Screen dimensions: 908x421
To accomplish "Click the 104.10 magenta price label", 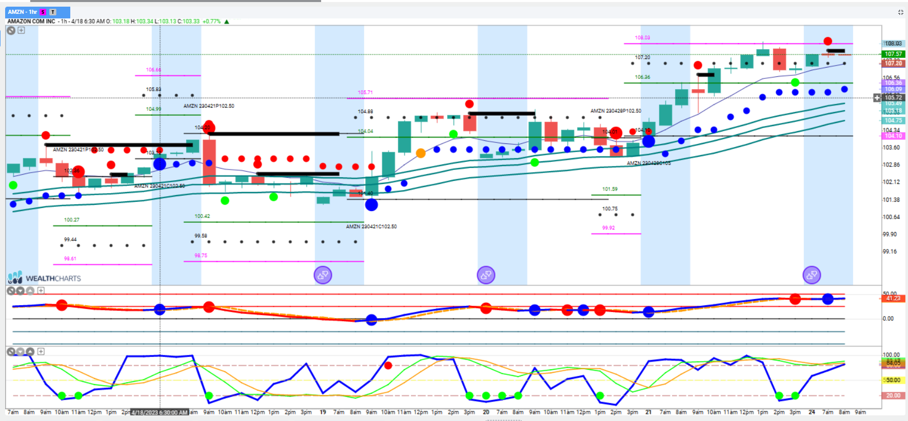I will pyautogui.click(x=893, y=136).
